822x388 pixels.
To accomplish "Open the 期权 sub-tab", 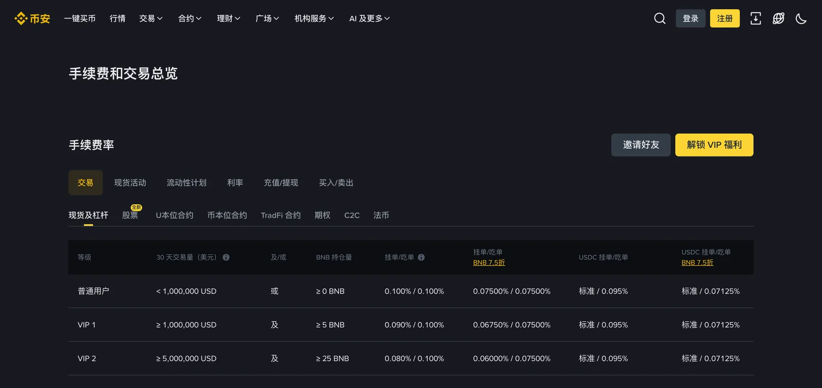I will pos(323,215).
